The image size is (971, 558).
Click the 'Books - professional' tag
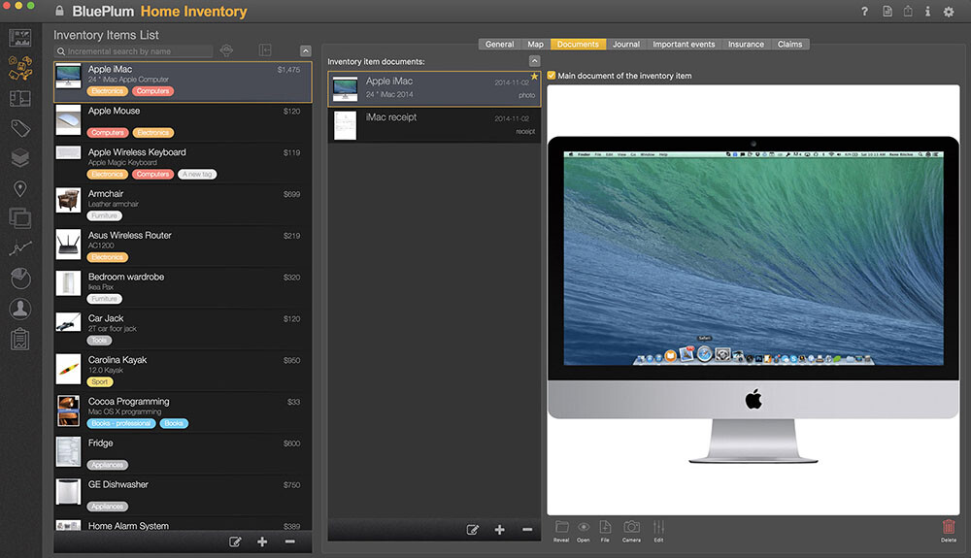click(120, 423)
